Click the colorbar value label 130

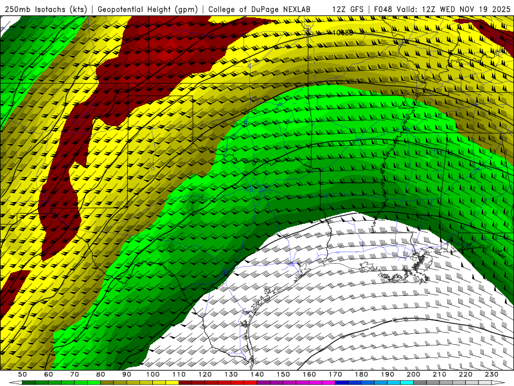[x=231, y=374]
